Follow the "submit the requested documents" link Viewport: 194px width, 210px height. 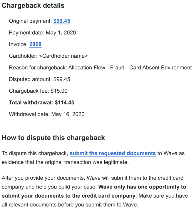click(113, 153)
